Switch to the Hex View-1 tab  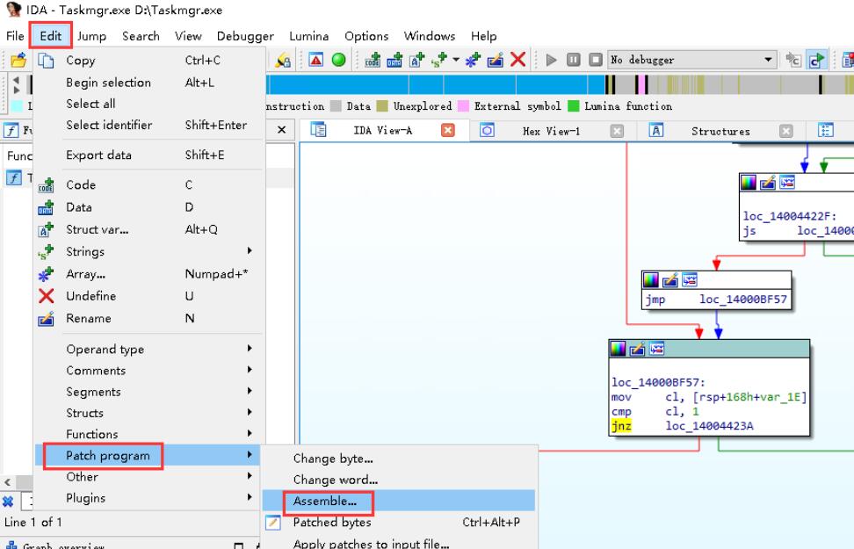[x=551, y=131]
